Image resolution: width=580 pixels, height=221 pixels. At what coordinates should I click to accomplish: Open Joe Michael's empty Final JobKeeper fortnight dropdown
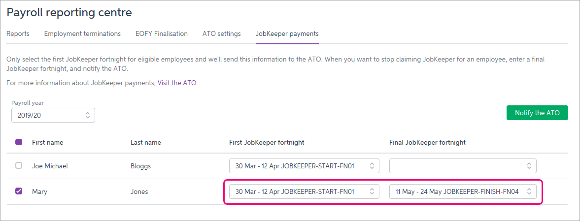(x=463, y=166)
